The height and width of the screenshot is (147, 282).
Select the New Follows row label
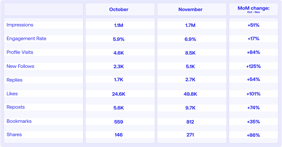click(x=20, y=66)
